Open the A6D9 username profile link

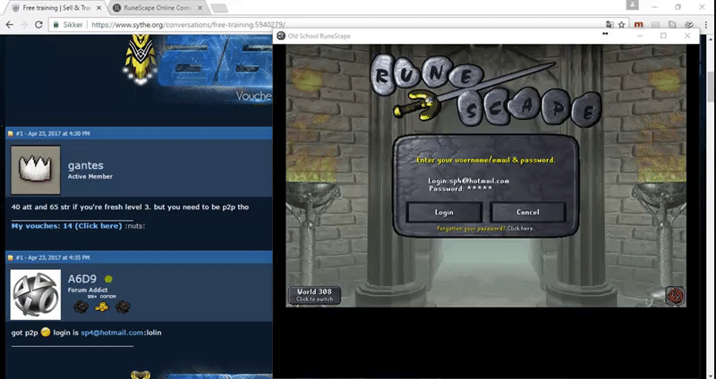(82, 279)
